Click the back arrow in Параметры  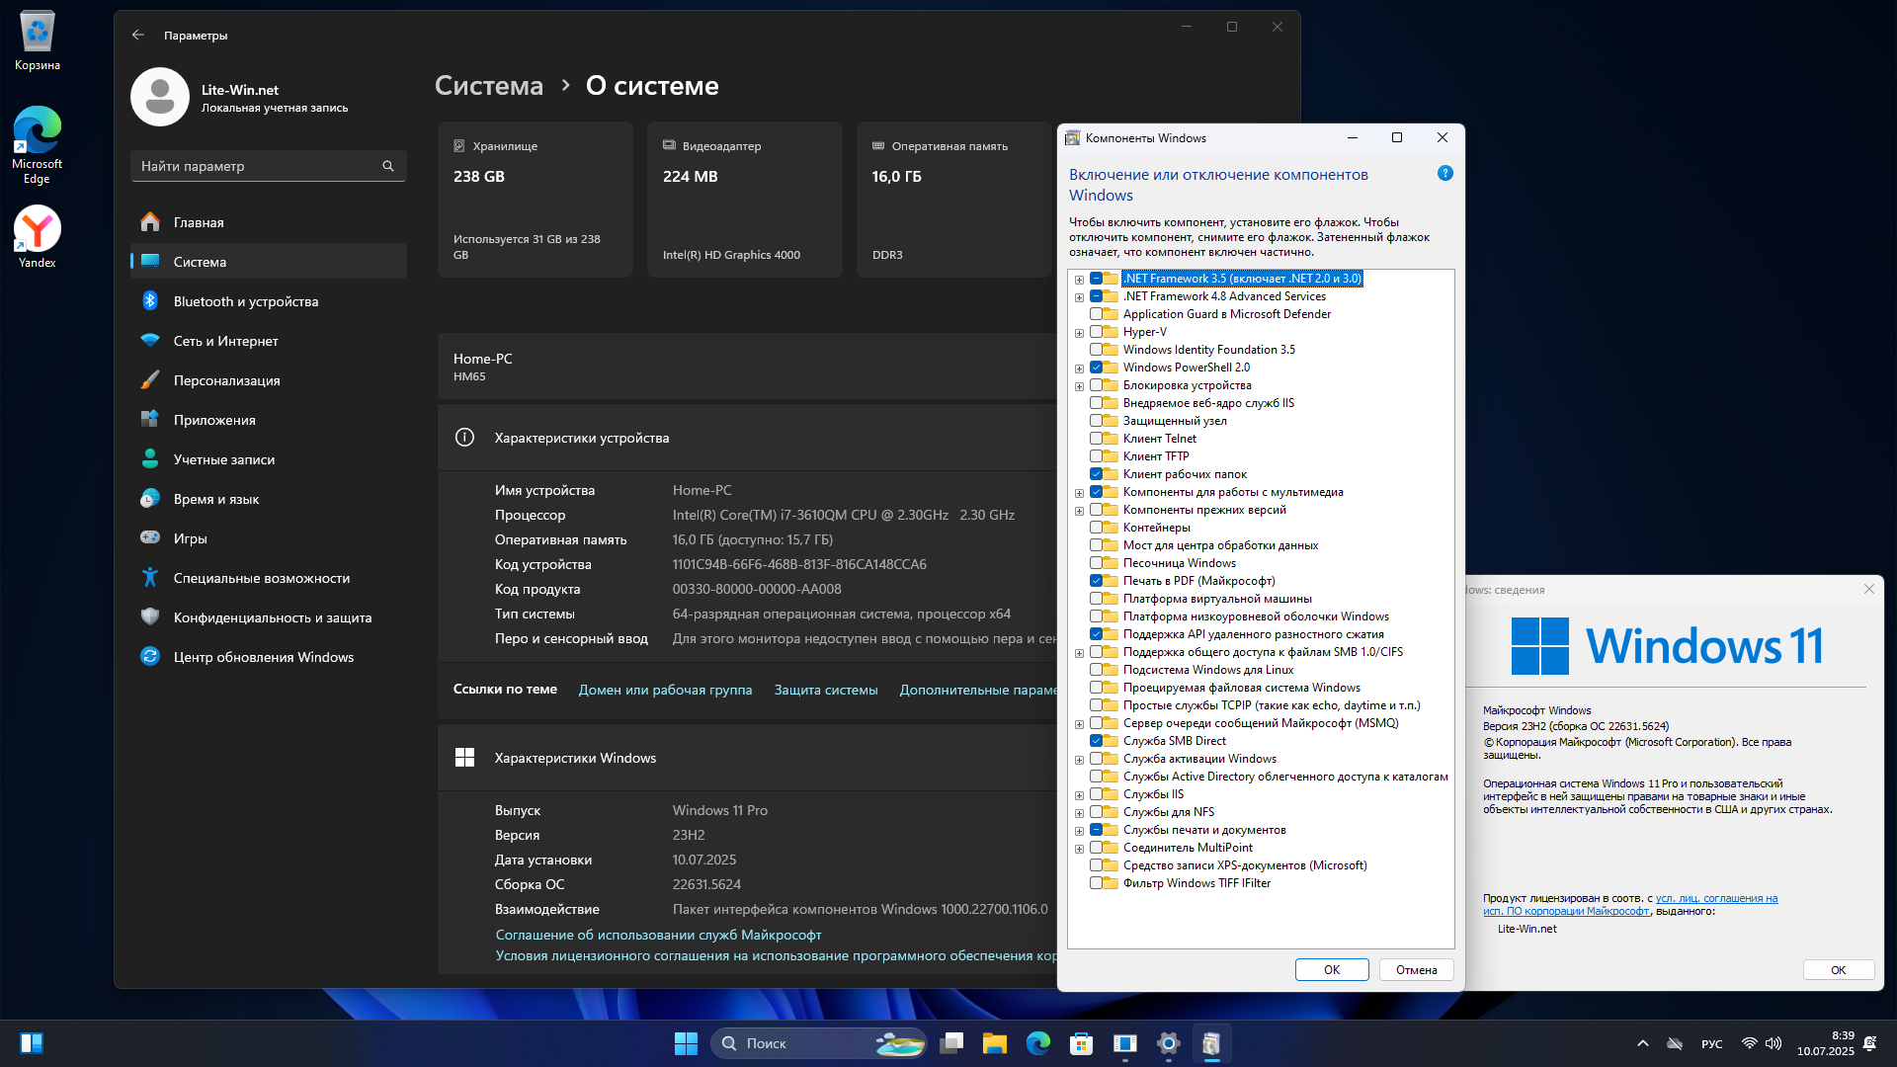[x=138, y=36]
